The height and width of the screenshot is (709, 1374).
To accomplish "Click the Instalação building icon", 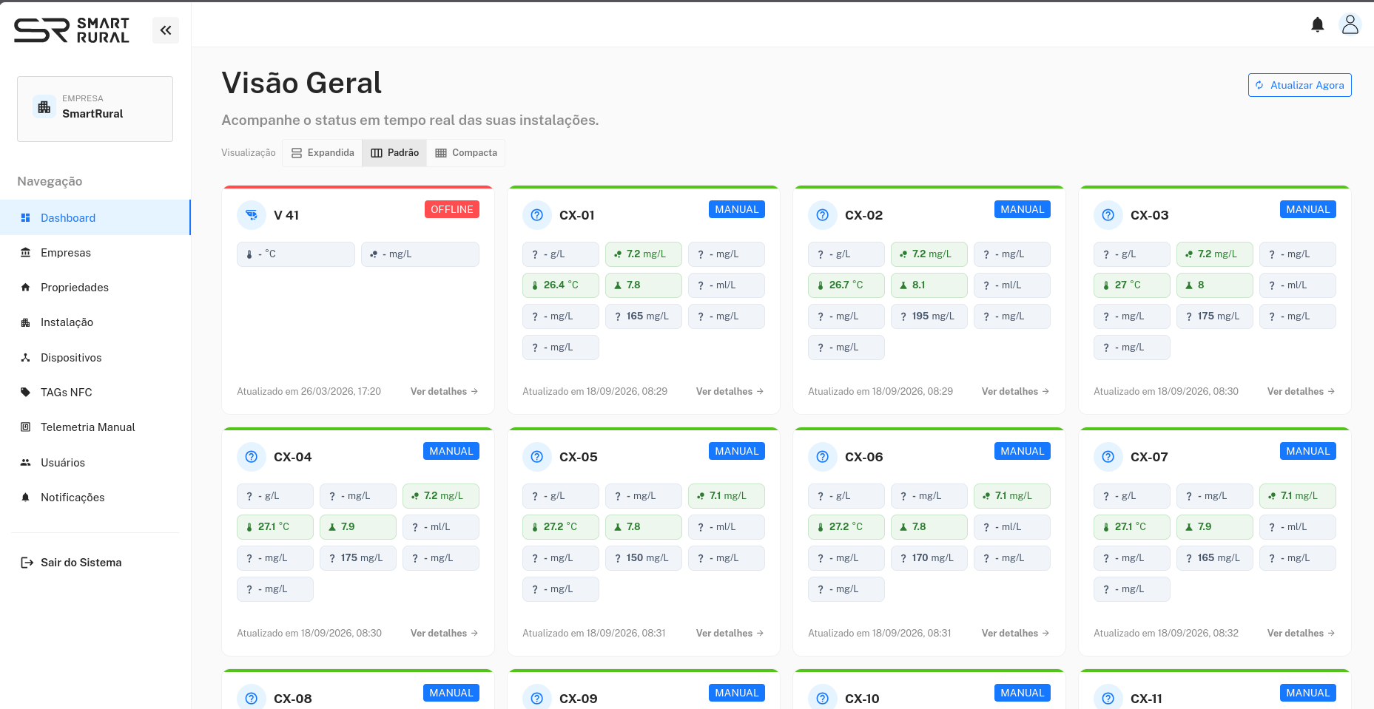I will click(25, 322).
